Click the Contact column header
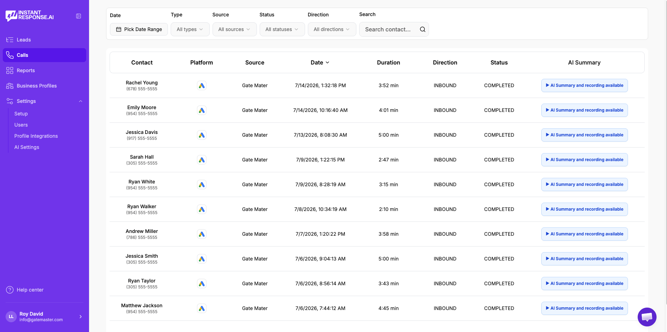 click(x=142, y=62)
